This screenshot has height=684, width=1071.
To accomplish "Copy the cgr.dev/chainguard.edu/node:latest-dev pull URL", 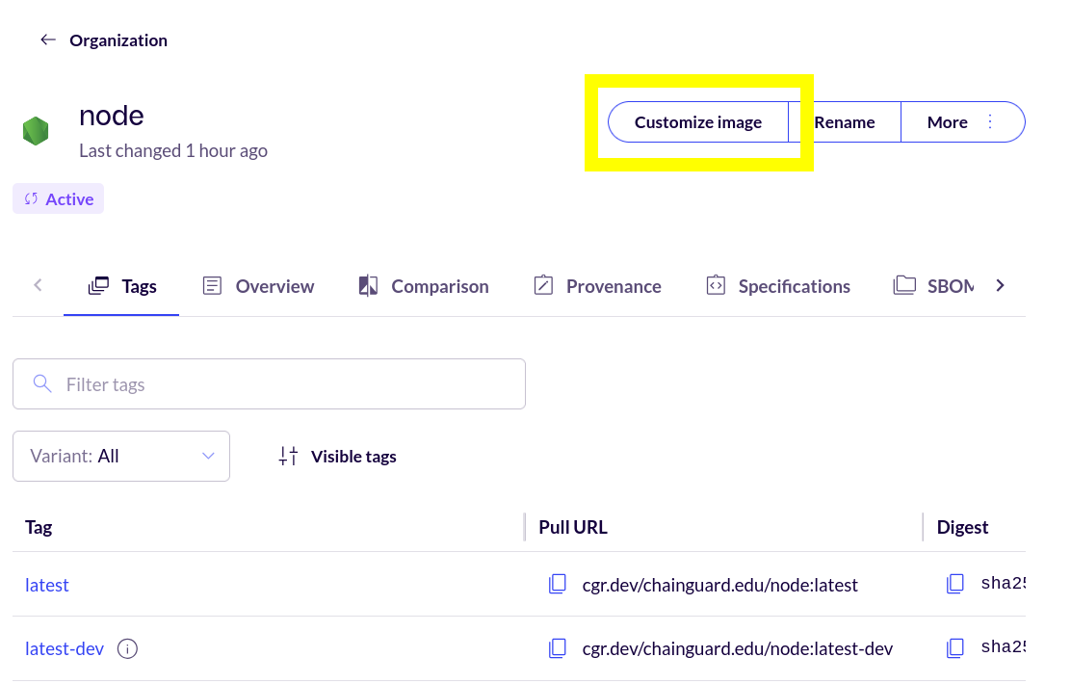I will tap(558, 647).
